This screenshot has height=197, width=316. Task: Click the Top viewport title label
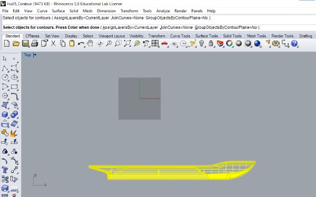tap(27, 55)
